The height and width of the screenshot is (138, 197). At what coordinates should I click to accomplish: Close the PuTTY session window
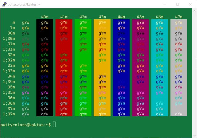[x=191, y=4]
